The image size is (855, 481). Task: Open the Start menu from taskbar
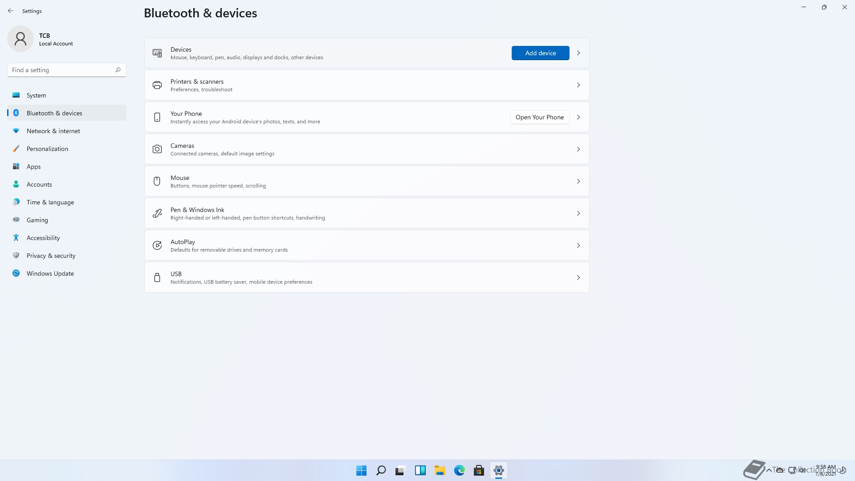click(362, 470)
